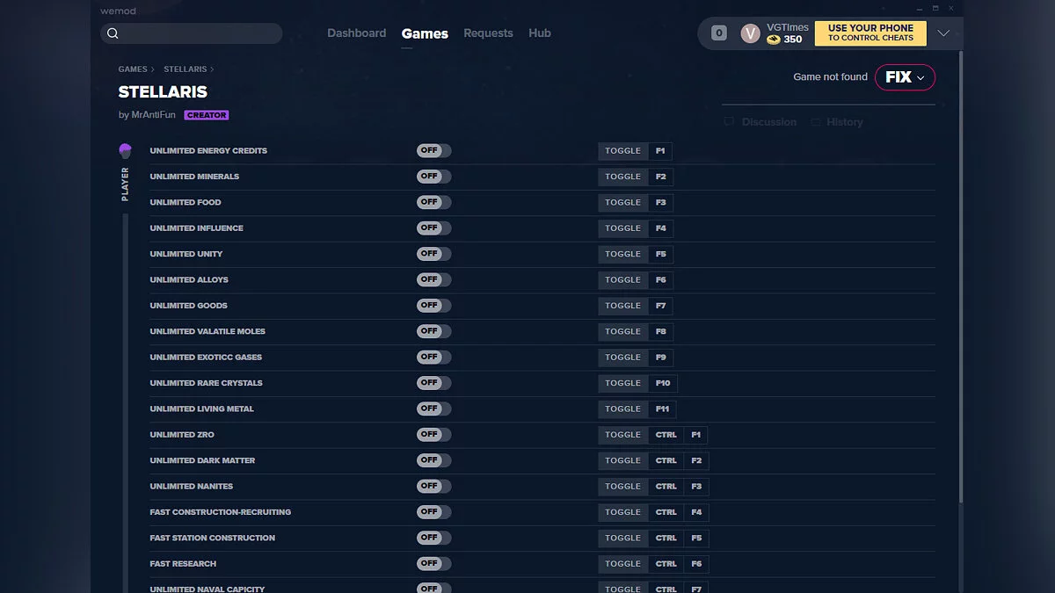
Task: Select the Games tab
Action: (x=425, y=33)
